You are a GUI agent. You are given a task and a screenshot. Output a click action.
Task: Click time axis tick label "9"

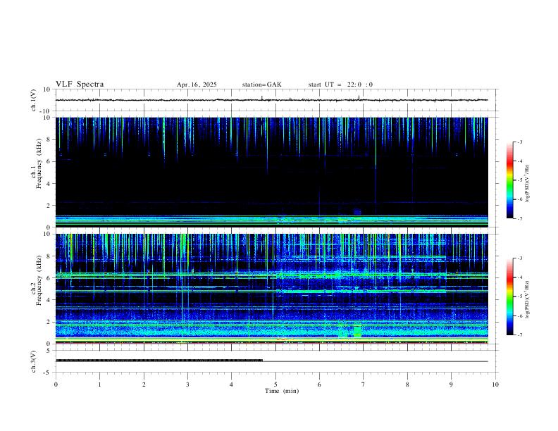[451, 385]
